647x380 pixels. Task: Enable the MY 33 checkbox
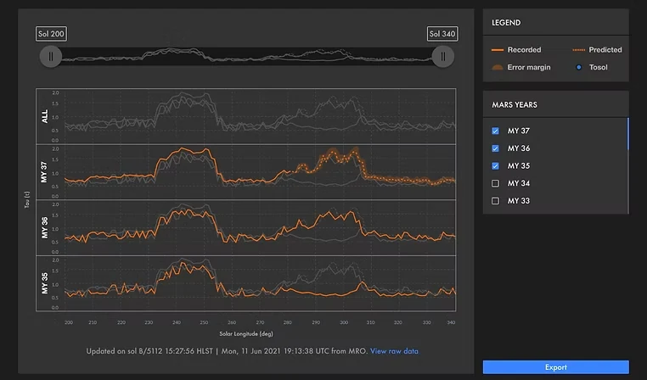click(x=496, y=201)
